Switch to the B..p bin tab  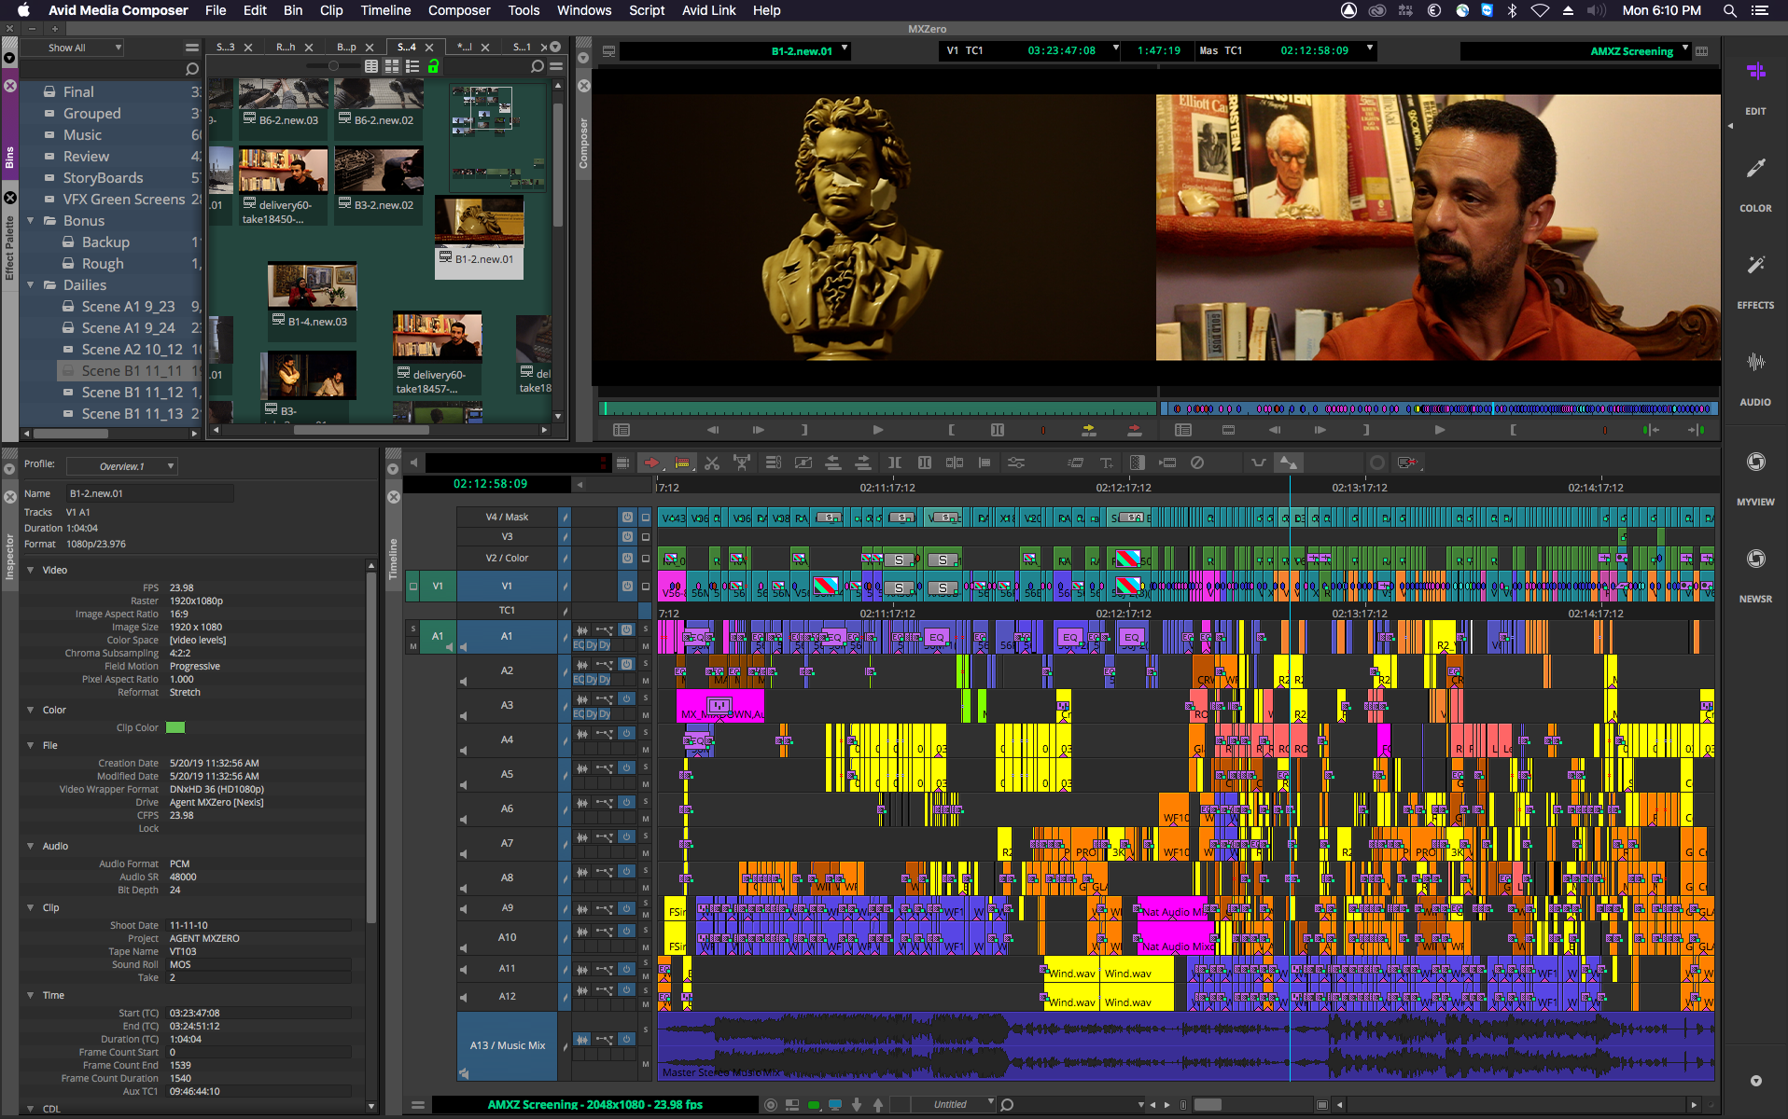(x=346, y=47)
